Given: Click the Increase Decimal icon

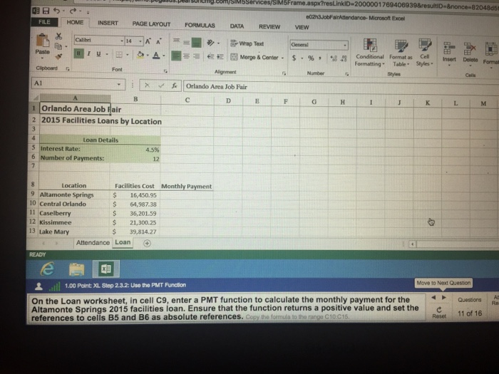Looking at the screenshot, I should (x=334, y=58).
